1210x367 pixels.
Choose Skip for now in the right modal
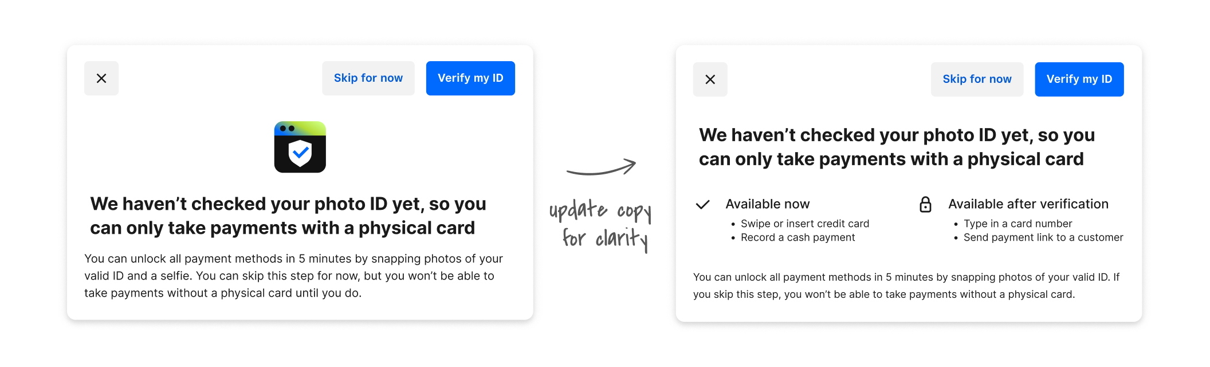click(x=977, y=79)
